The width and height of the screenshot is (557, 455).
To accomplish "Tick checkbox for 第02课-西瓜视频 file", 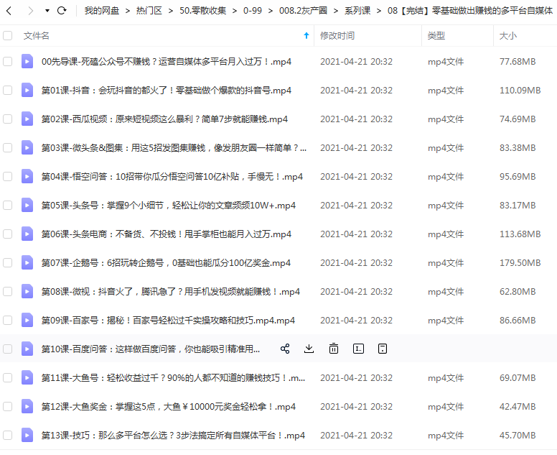I will [x=7, y=119].
